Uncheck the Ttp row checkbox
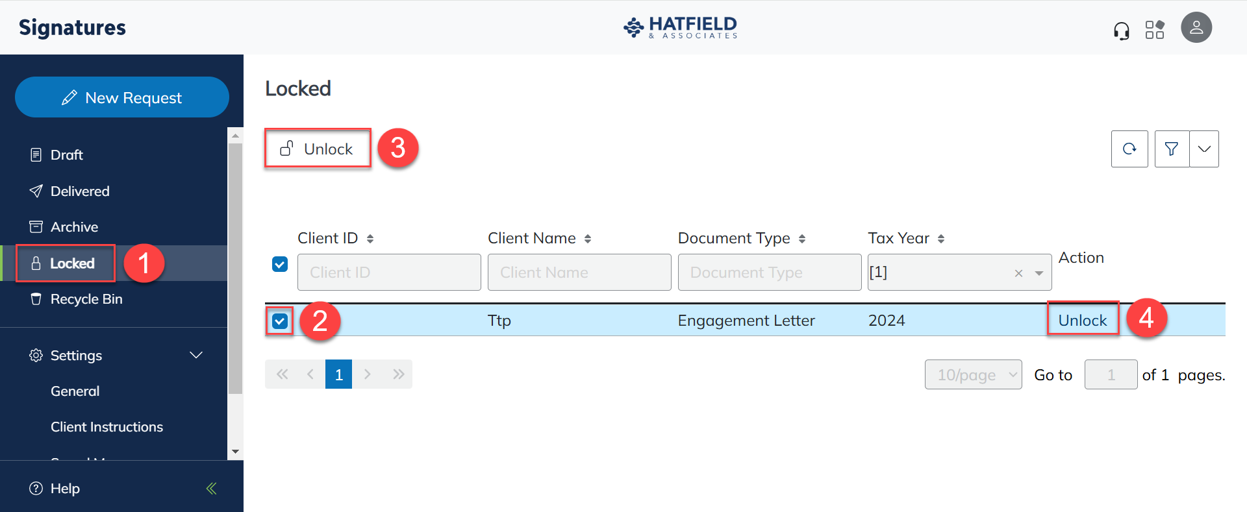1247x512 pixels. point(280,321)
